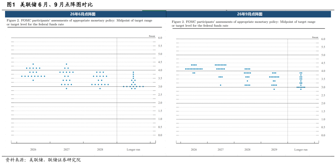The image size is (336, 164).
Task: Click the 2028 year label in September chart
Action: tap(247, 149)
